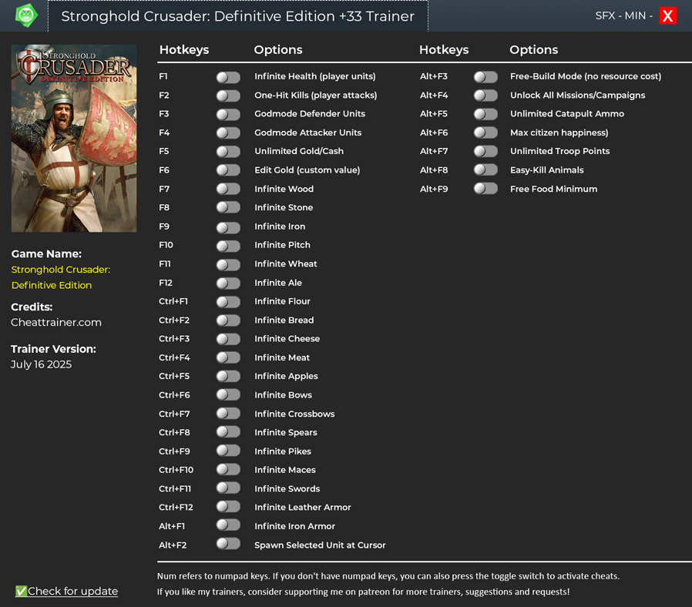This screenshot has width=692, height=607.
Task: Turn on Godmode Defender Units
Action: (228, 114)
